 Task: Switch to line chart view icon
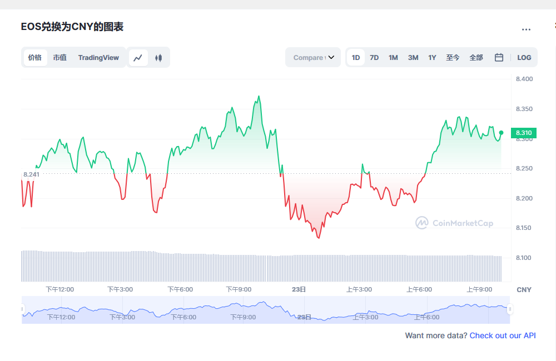pos(138,57)
